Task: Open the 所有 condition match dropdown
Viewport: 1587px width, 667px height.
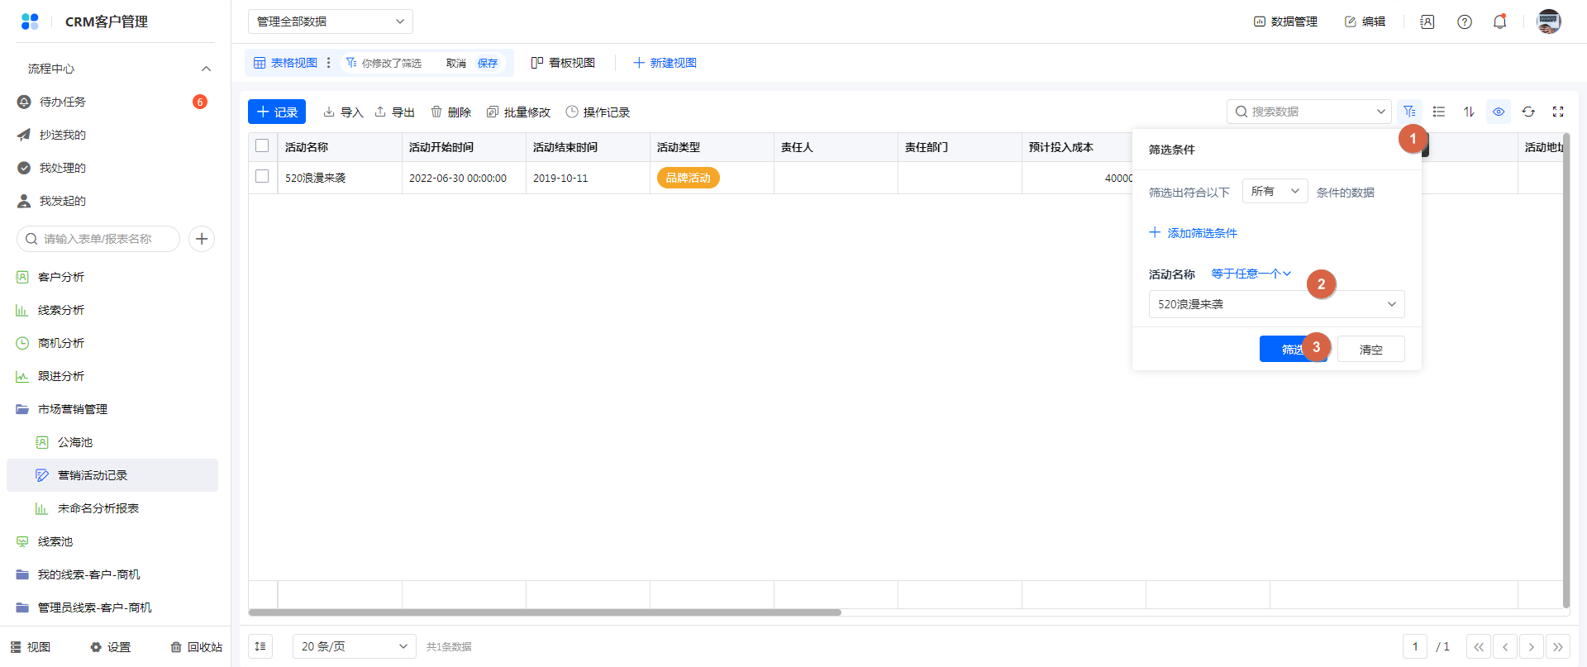Action: click(x=1275, y=192)
